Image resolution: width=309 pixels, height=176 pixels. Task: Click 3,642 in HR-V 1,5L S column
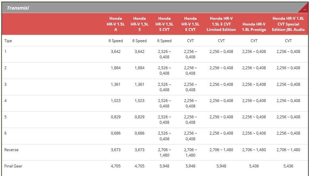coord(140,52)
